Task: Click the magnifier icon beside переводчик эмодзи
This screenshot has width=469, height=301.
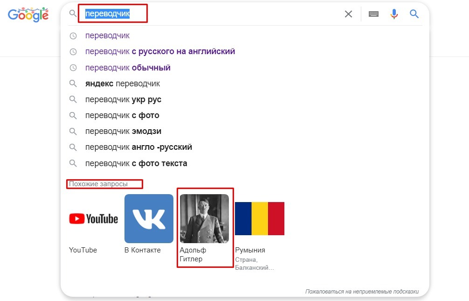Action: pyautogui.click(x=73, y=131)
